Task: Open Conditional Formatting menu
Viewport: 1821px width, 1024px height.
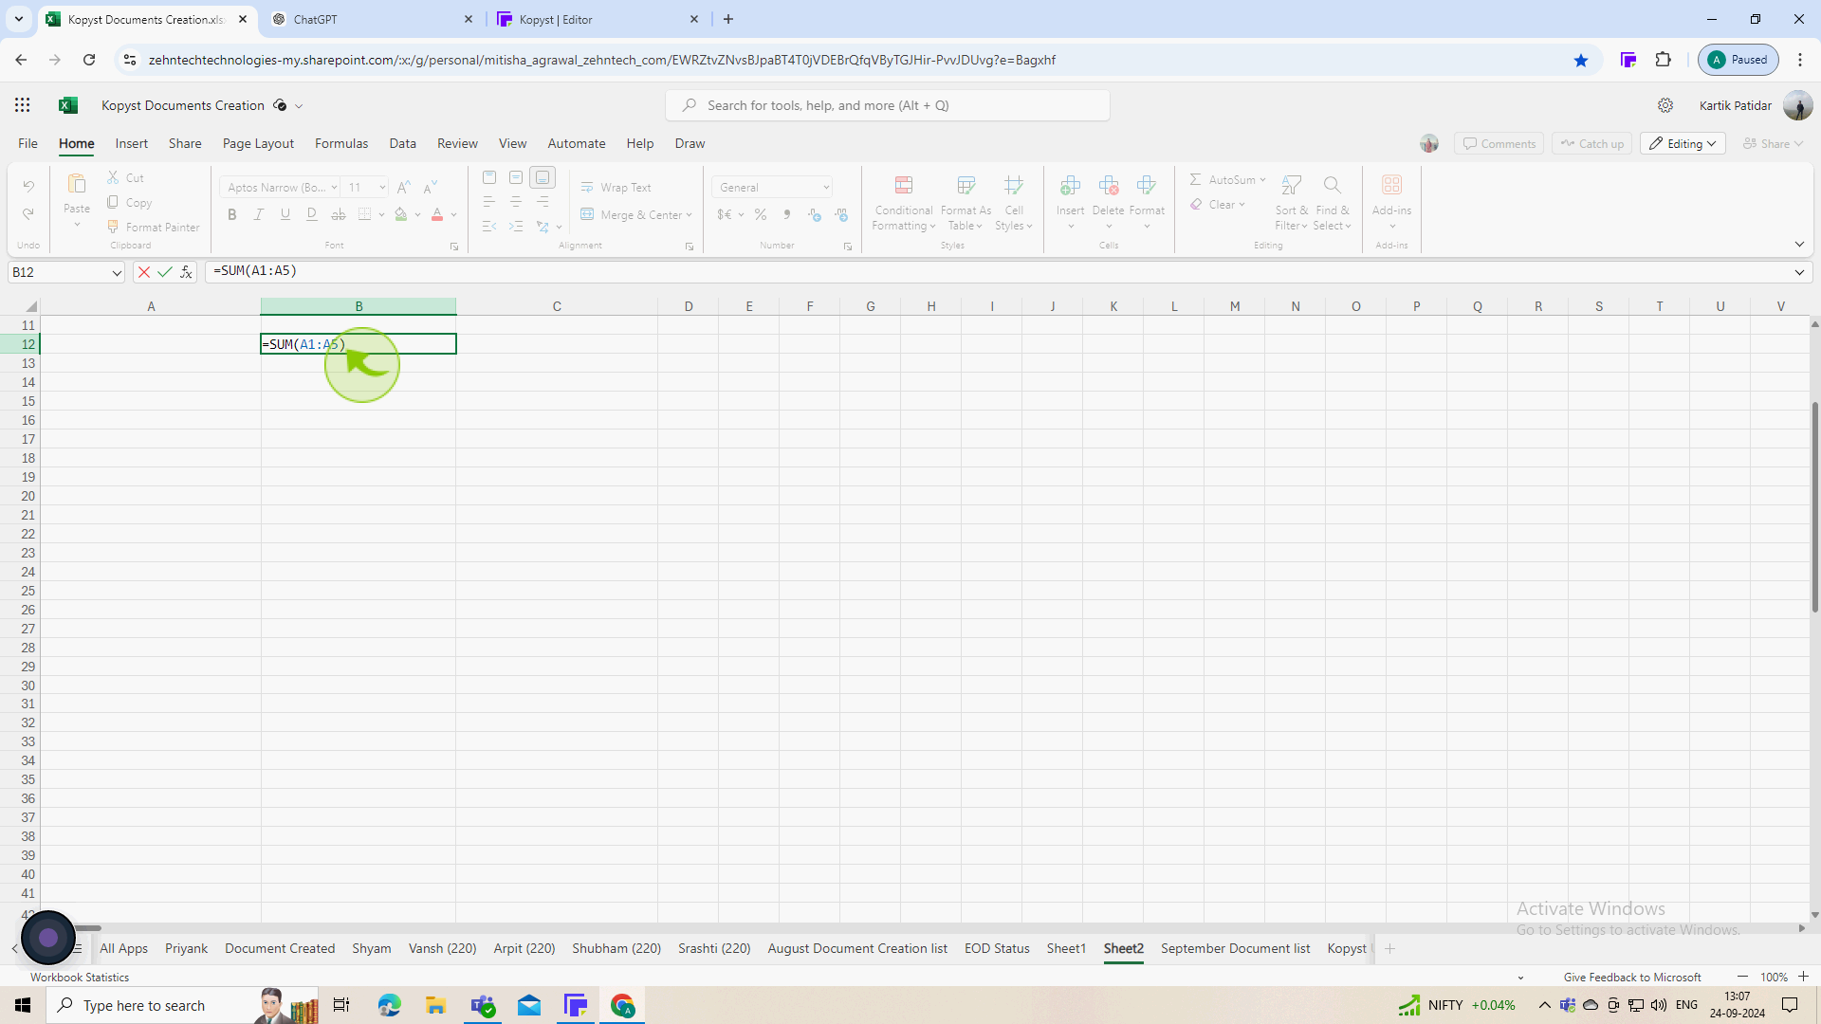Action: [904, 203]
